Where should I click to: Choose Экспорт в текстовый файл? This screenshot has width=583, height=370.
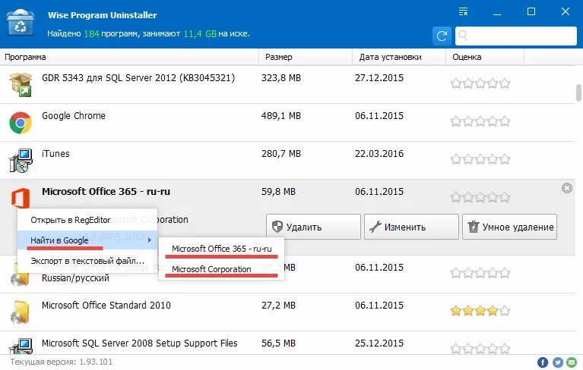point(87,261)
